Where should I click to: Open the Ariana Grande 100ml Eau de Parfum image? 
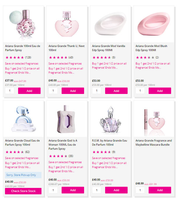point(23,24)
